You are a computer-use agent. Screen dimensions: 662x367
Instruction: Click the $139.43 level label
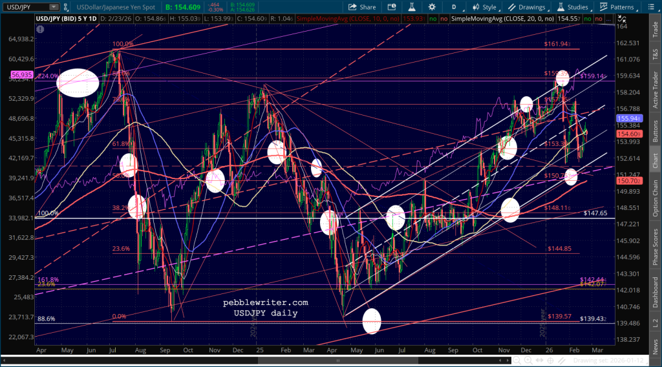[x=593, y=319]
